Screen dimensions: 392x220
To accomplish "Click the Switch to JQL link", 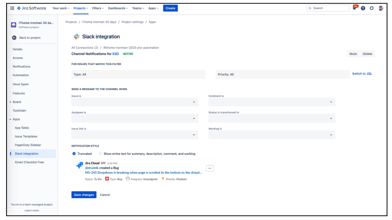I will (362, 74).
